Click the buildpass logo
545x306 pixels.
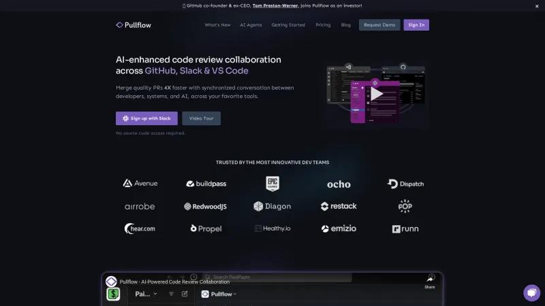pos(206,184)
